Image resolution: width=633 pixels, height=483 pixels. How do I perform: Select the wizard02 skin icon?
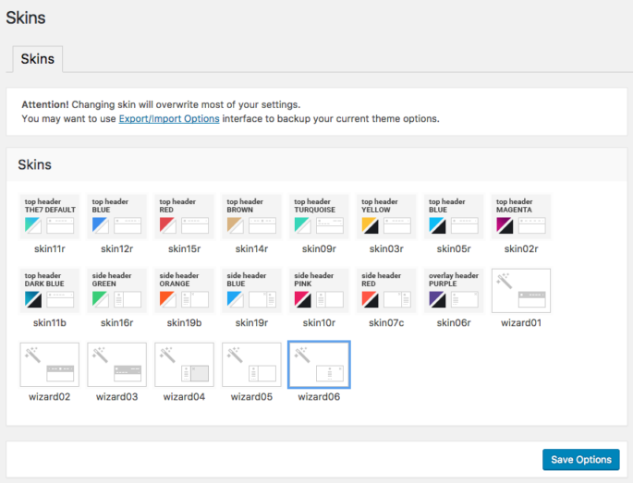point(50,365)
